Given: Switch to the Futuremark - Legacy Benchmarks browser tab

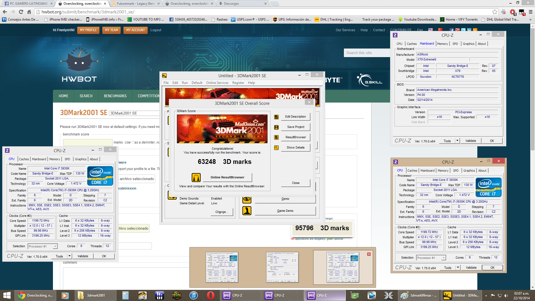Looking at the screenshot, I should tap(135, 4).
